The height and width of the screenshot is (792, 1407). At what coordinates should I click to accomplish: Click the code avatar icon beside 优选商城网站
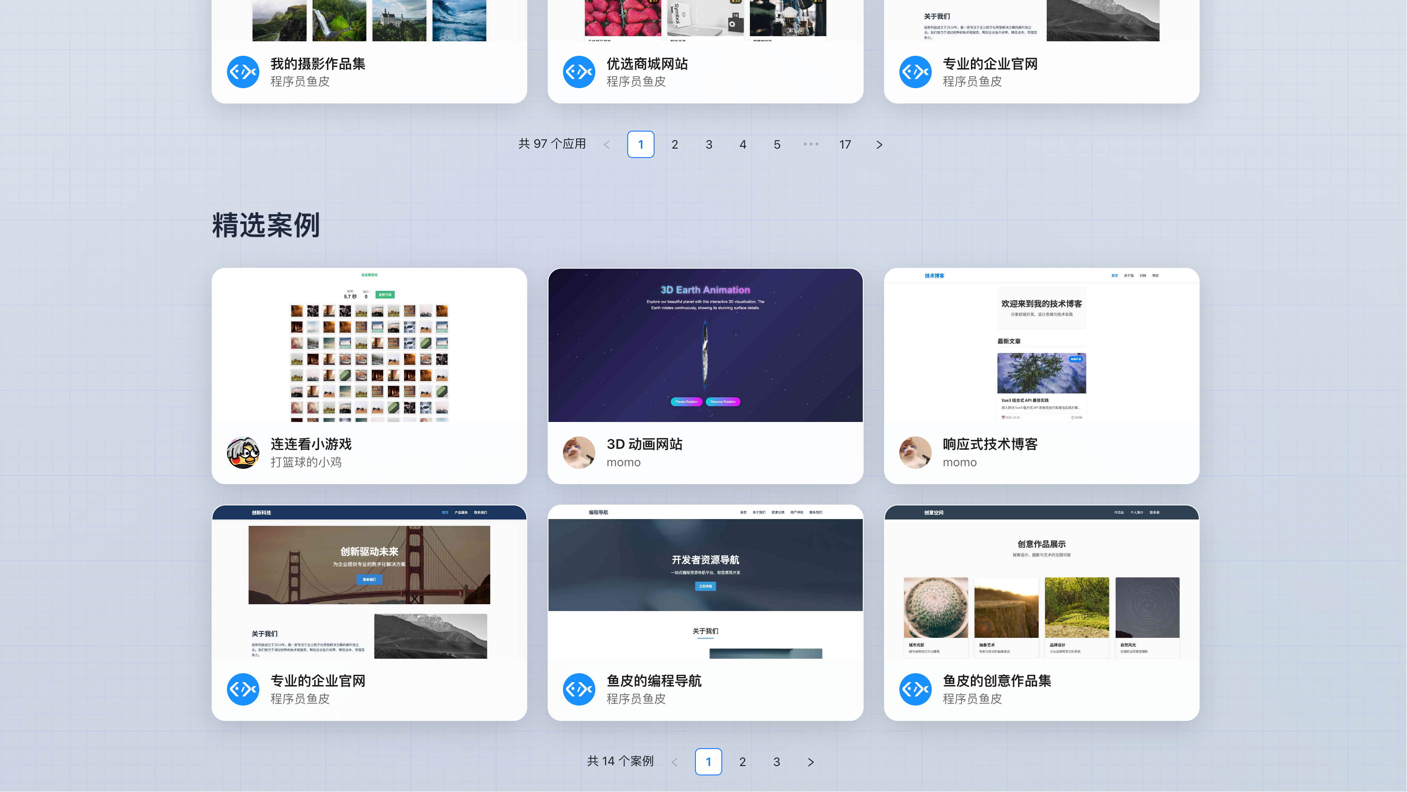click(x=579, y=72)
